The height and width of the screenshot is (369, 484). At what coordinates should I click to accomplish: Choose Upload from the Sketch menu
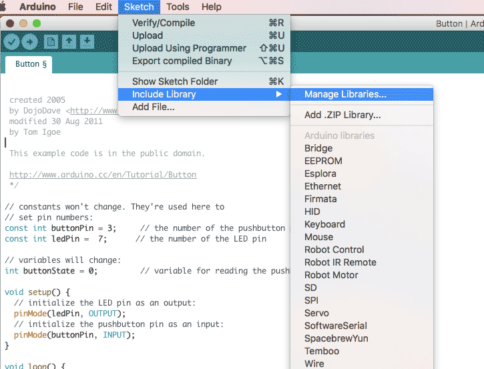(x=204, y=35)
